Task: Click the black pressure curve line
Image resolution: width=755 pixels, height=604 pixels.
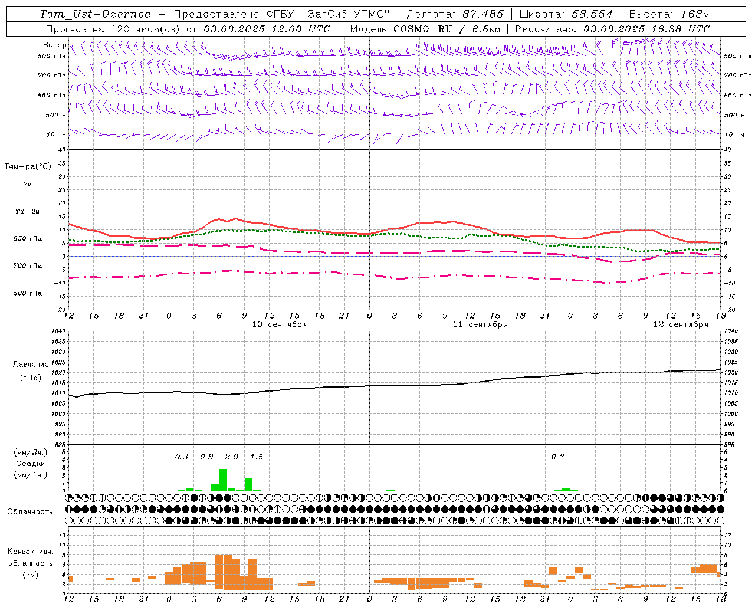Action: 395,385
